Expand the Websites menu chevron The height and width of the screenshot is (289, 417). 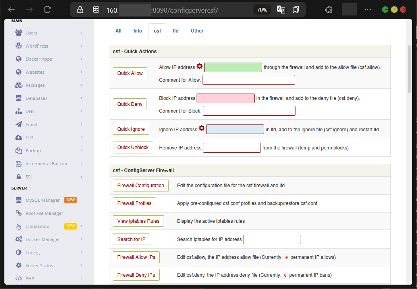(82, 72)
